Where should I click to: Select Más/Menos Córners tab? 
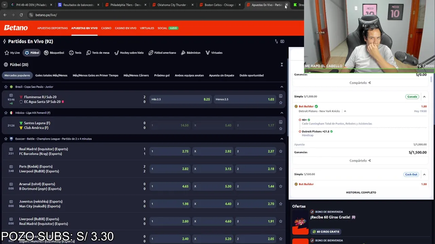pyautogui.click(x=136, y=75)
